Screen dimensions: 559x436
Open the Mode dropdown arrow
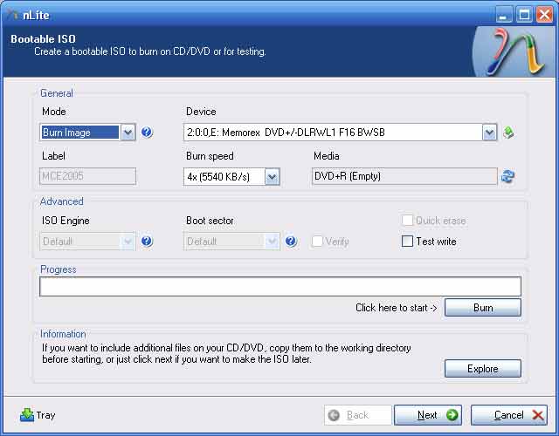pyautogui.click(x=128, y=133)
